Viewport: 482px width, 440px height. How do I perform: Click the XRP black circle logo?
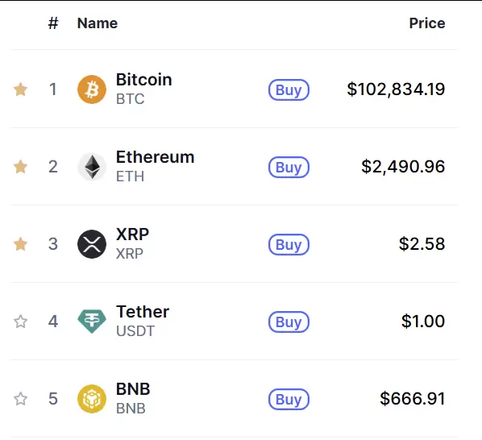[92, 244]
